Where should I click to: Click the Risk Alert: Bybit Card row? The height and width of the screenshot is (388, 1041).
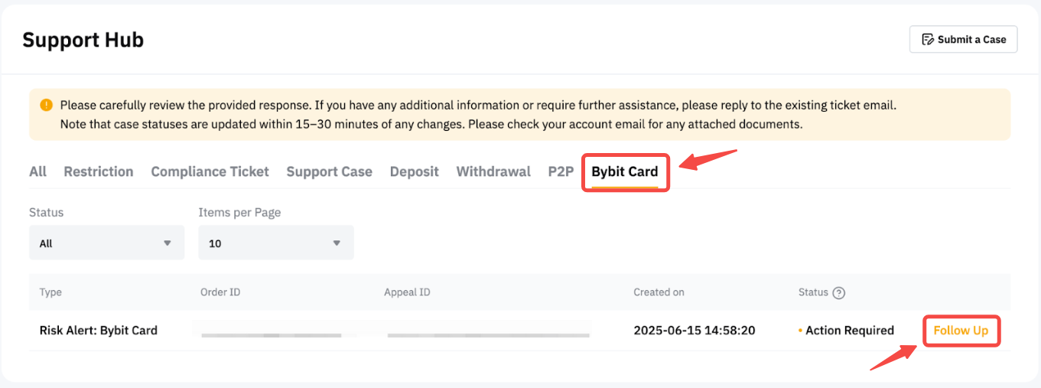click(99, 331)
